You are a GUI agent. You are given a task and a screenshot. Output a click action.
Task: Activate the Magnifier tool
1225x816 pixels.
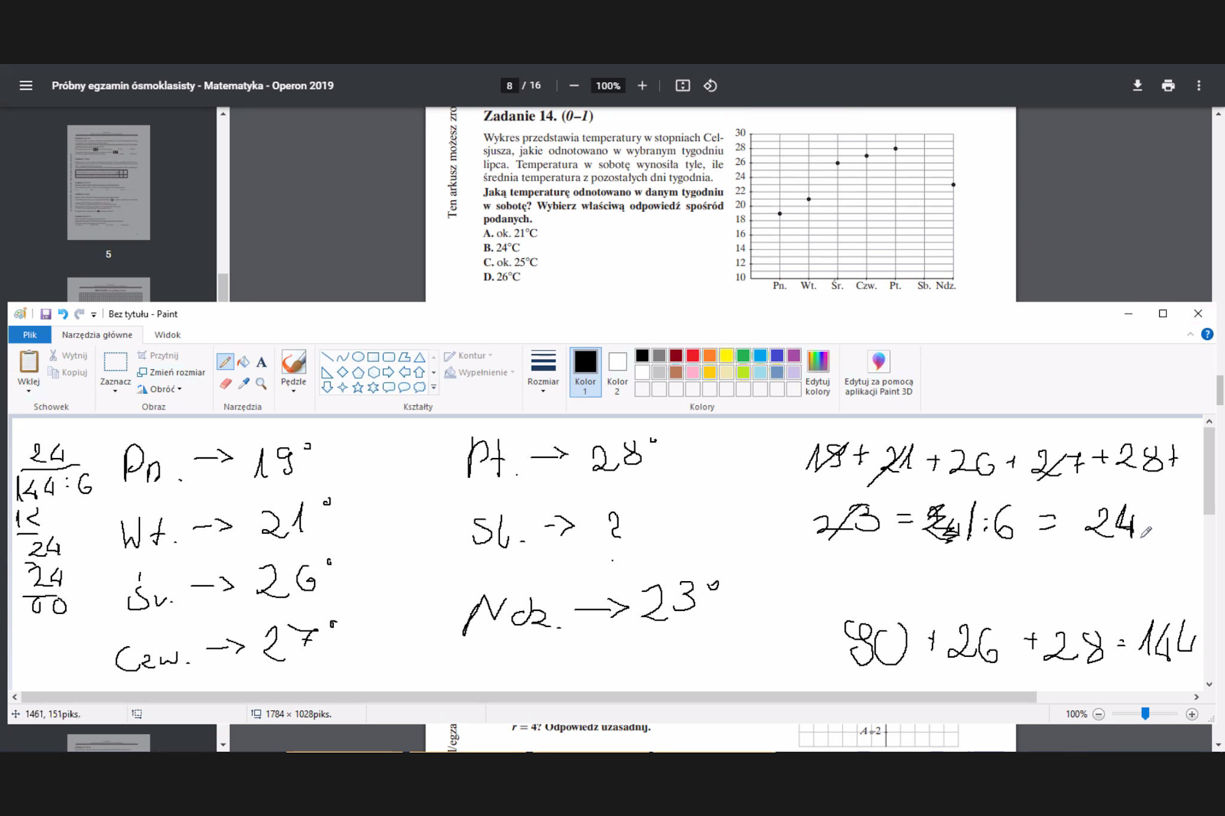point(261,383)
